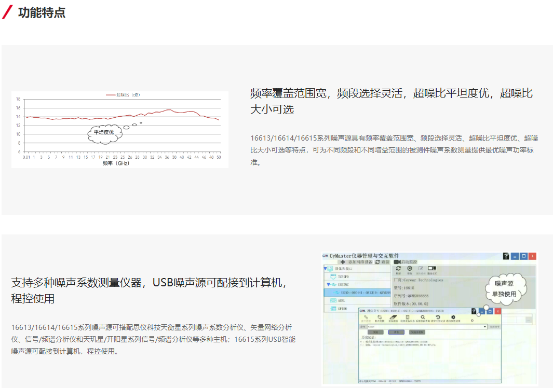Open the command combo box dropdown arrow
The width and height of the screenshot is (553, 388).
tap(485, 327)
